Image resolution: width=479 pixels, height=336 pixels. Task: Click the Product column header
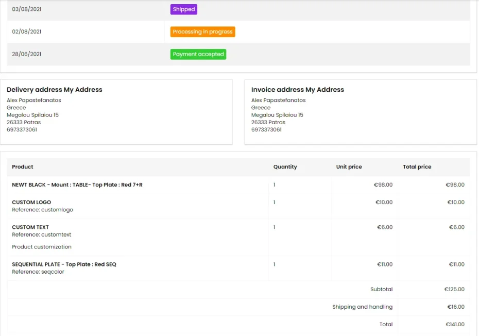click(23, 166)
